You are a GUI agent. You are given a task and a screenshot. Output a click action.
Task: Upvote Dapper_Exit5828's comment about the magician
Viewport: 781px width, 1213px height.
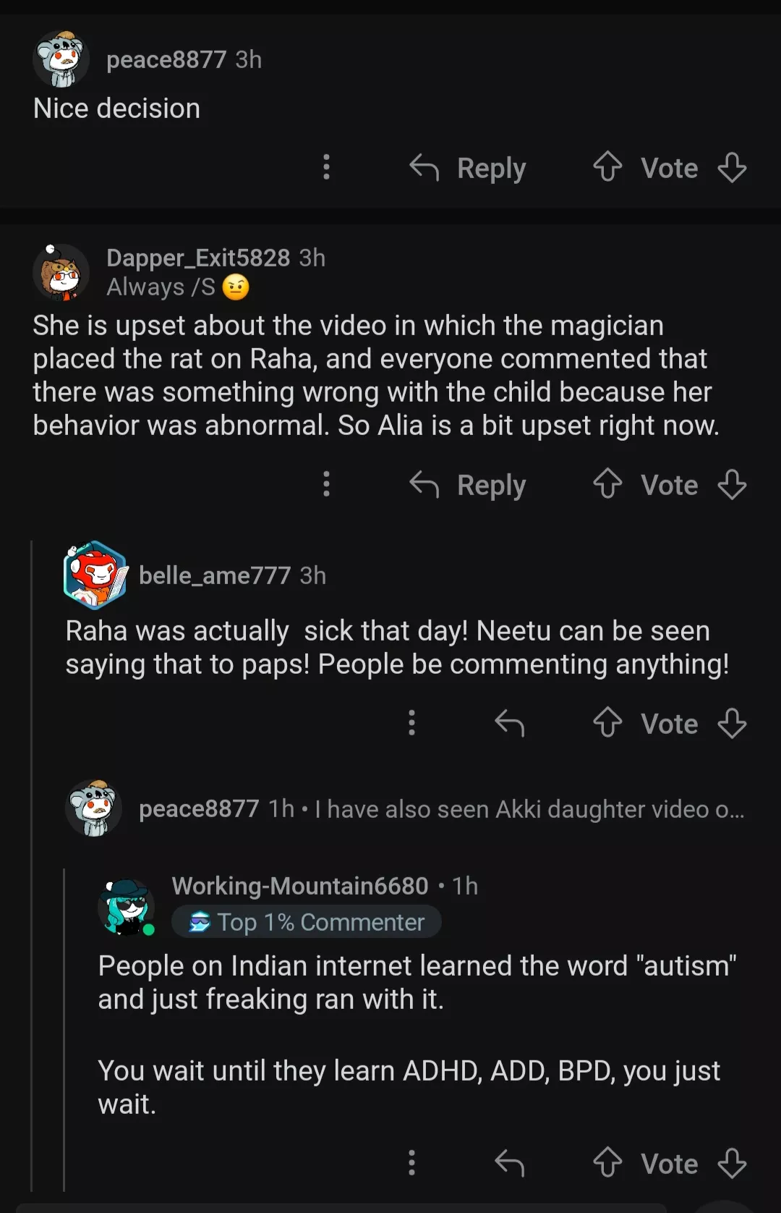607,484
